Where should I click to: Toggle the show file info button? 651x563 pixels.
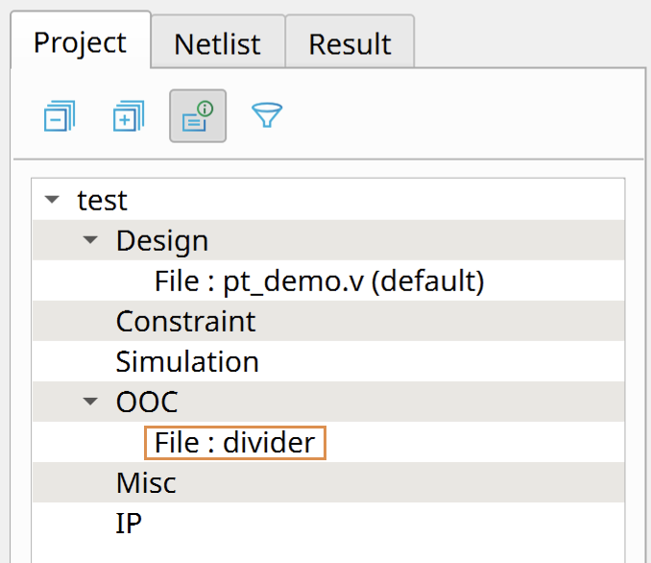tap(198, 117)
